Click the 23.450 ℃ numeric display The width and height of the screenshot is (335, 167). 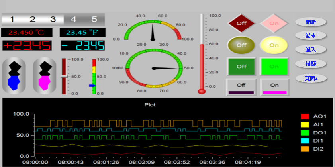[27, 32]
